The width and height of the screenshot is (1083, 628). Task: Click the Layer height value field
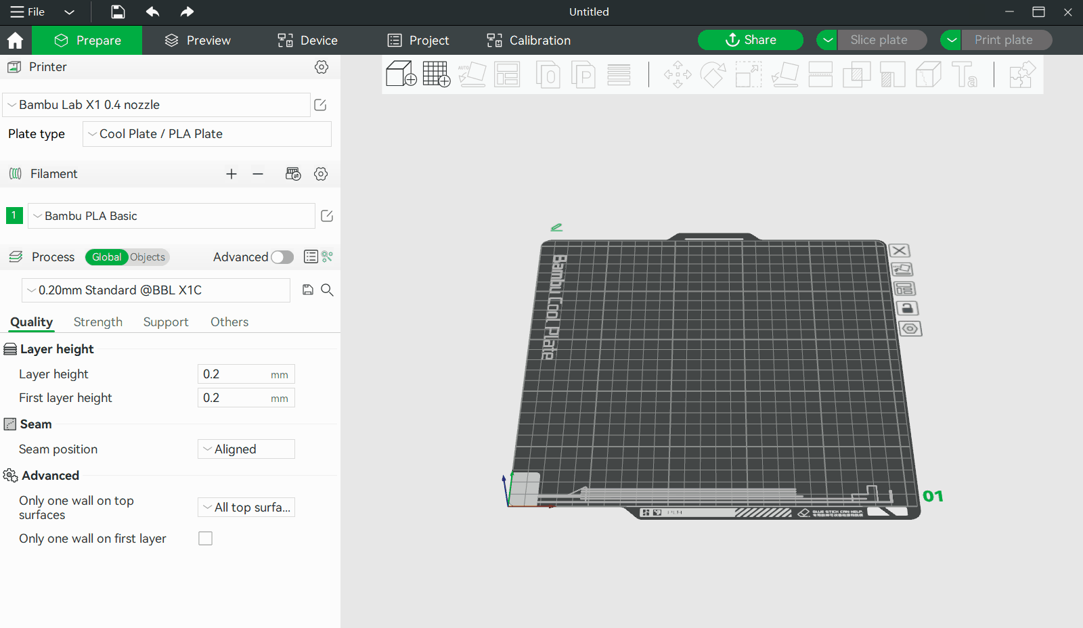pos(246,374)
